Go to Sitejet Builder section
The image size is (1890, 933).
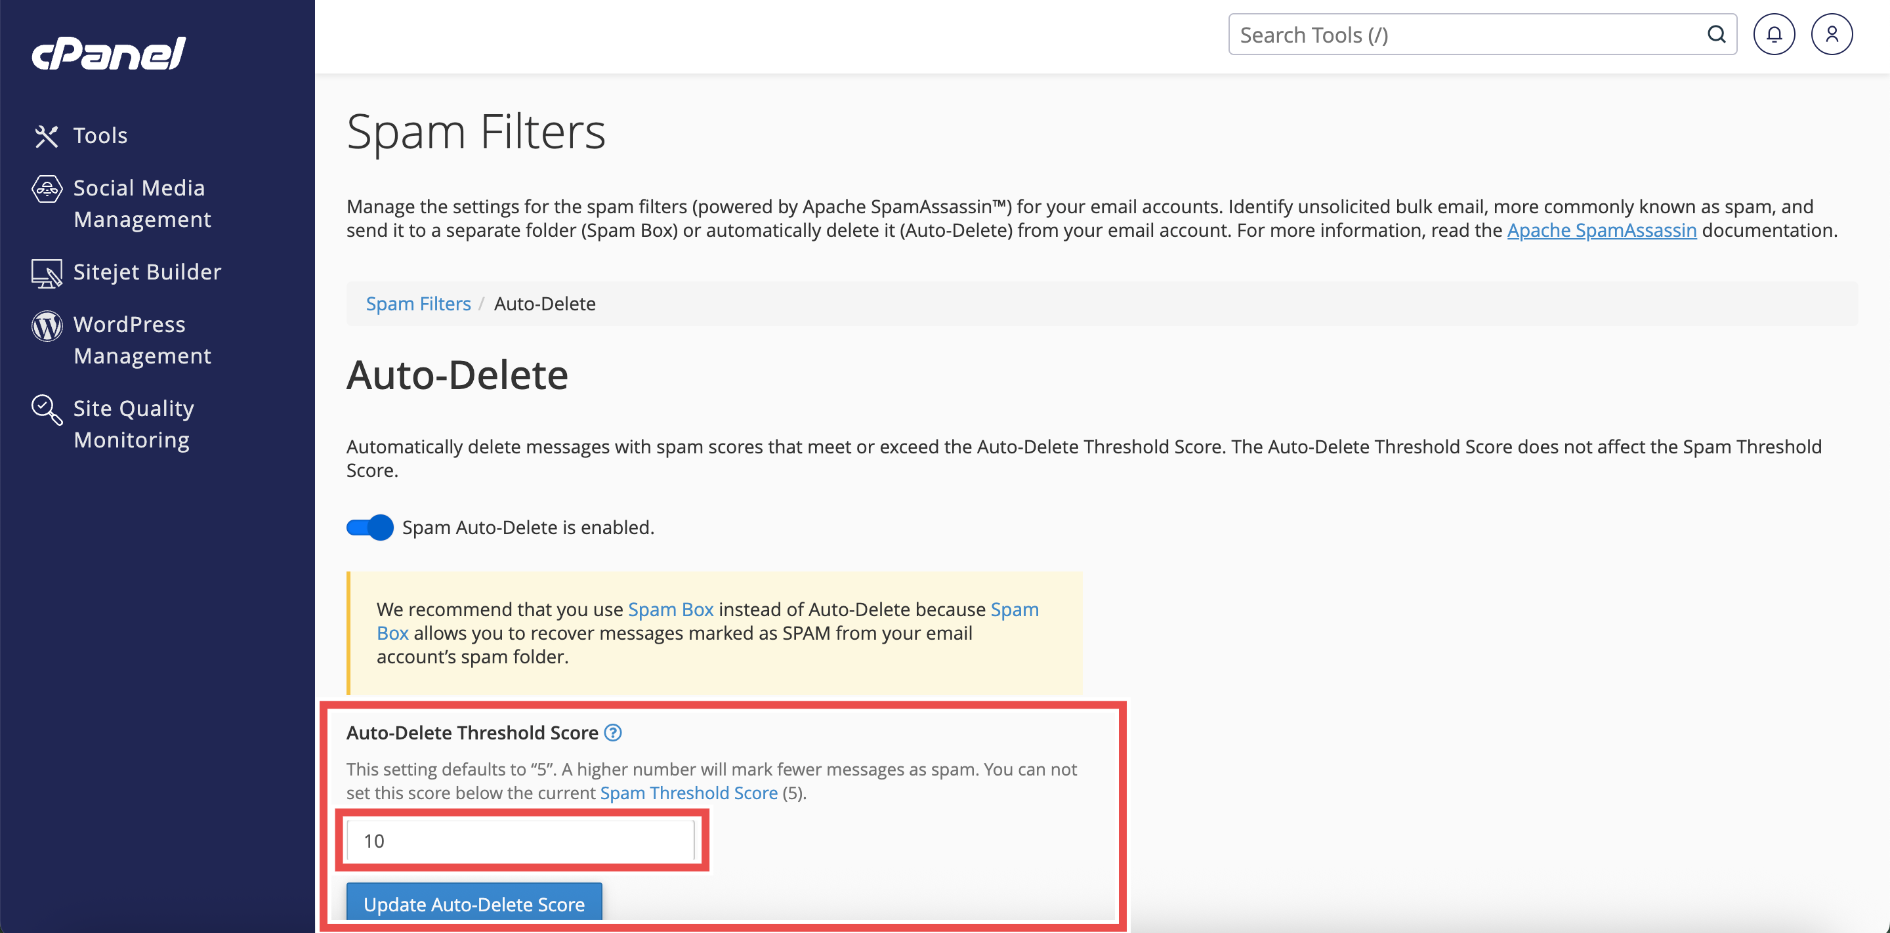point(147,272)
